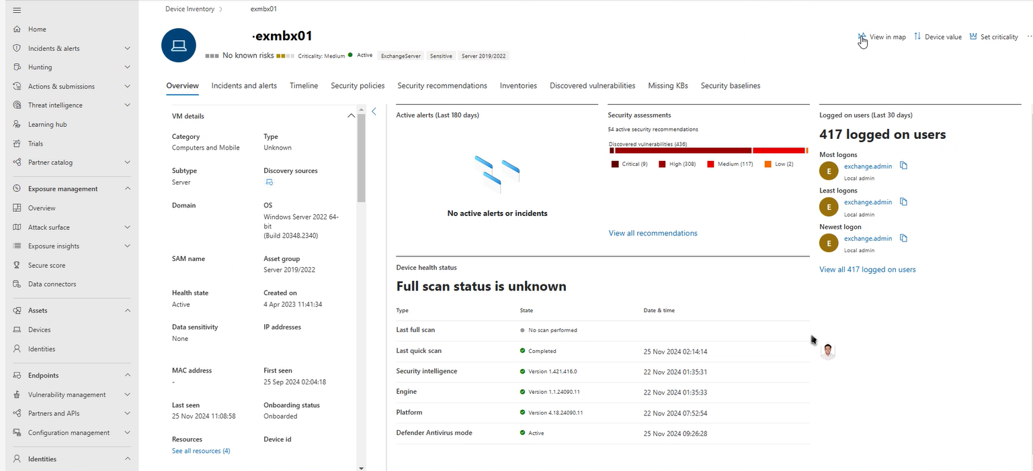1033x471 pixels.
Task: Select the Overview tab
Action: (183, 86)
